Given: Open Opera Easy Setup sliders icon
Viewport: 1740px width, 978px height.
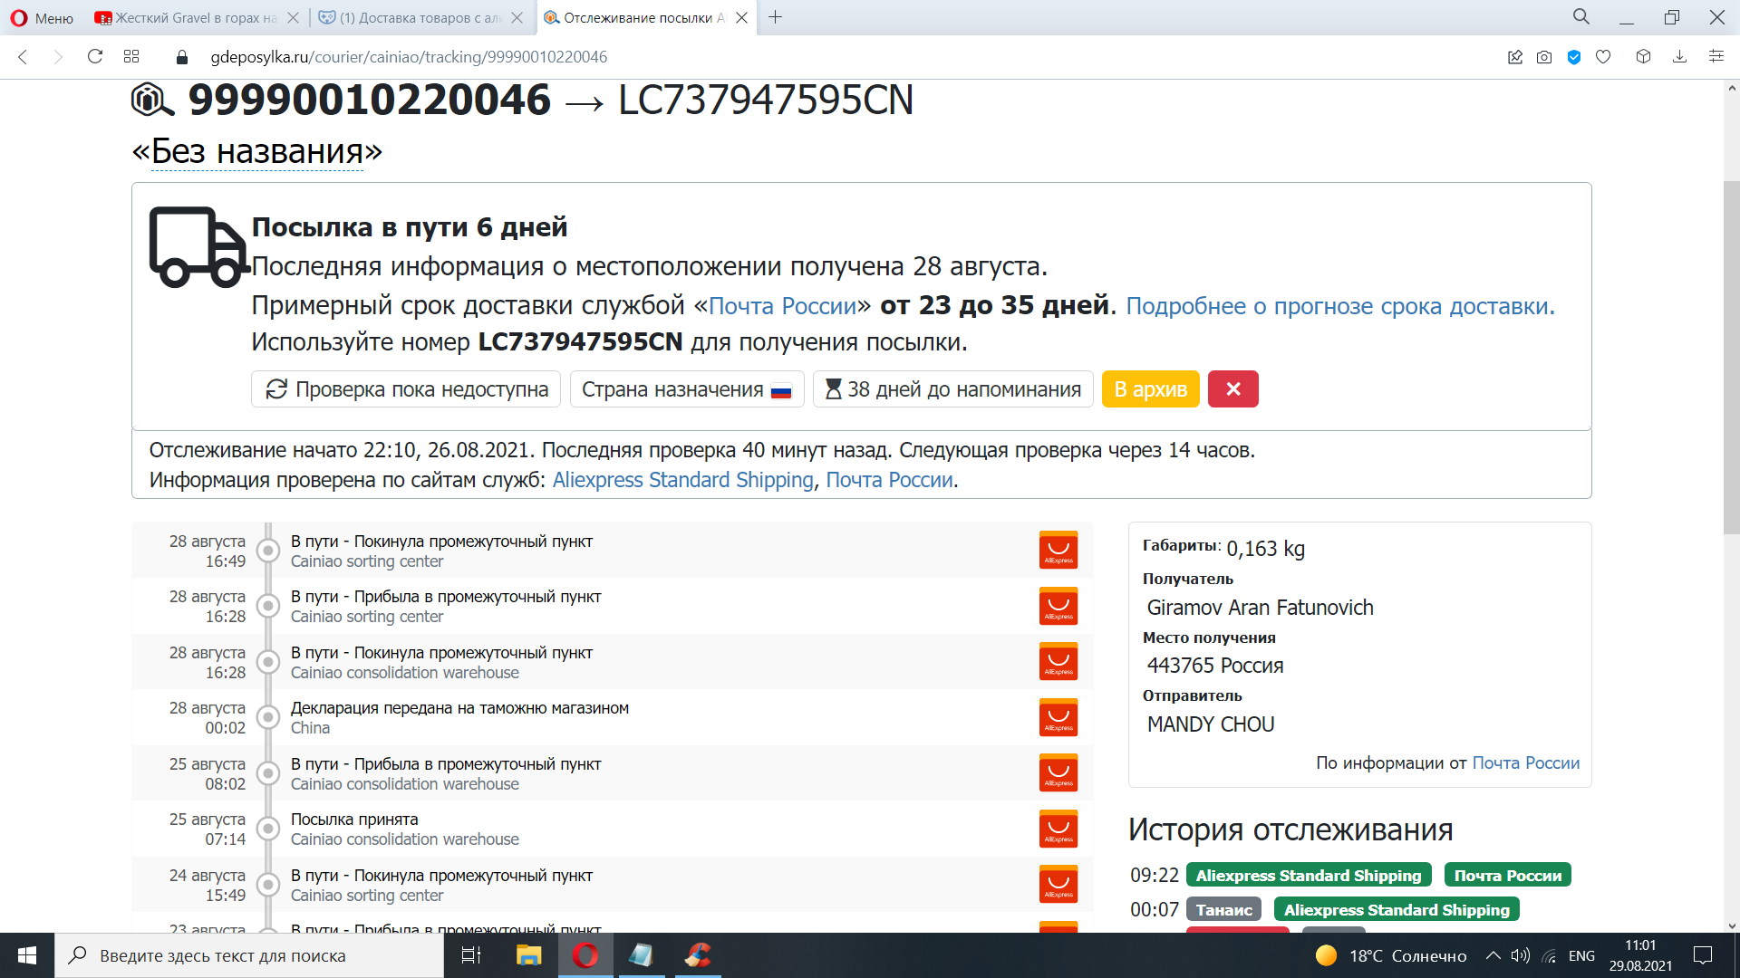Looking at the screenshot, I should tap(1716, 57).
